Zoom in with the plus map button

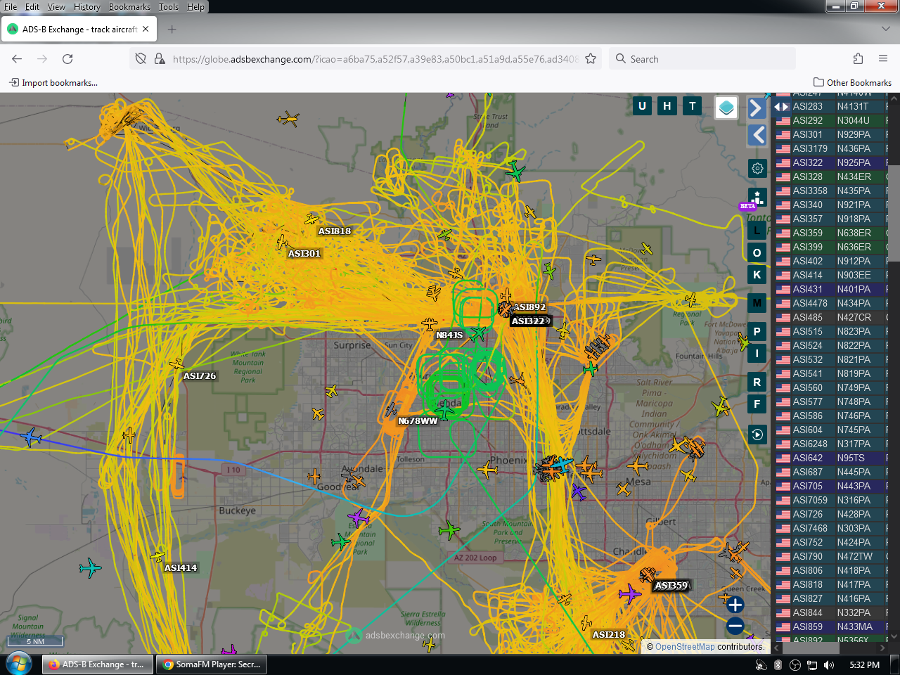(735, 605)
